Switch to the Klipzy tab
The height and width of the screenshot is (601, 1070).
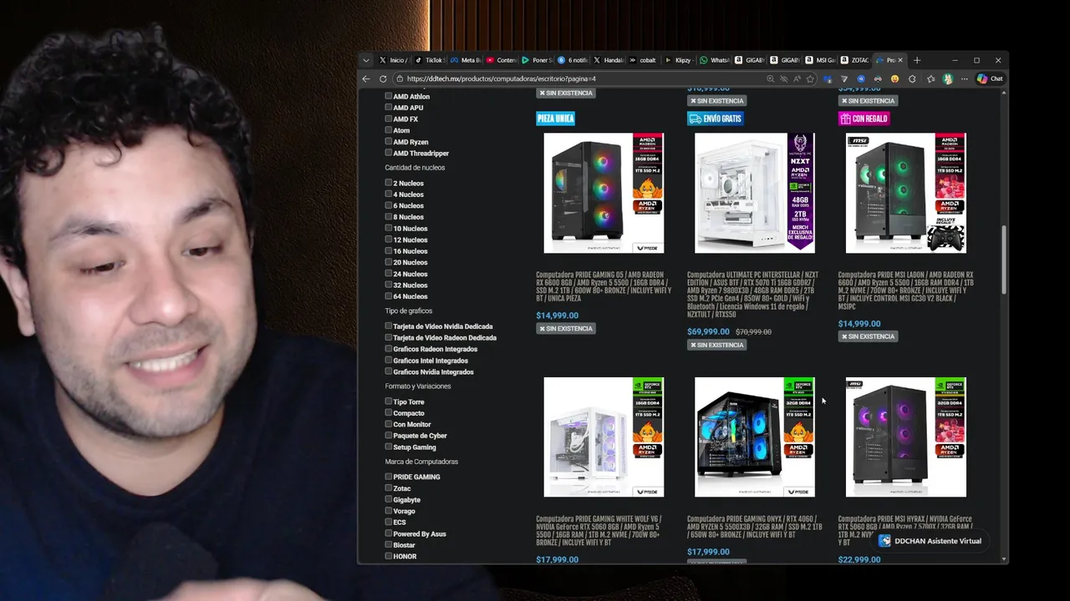point(679,60)
